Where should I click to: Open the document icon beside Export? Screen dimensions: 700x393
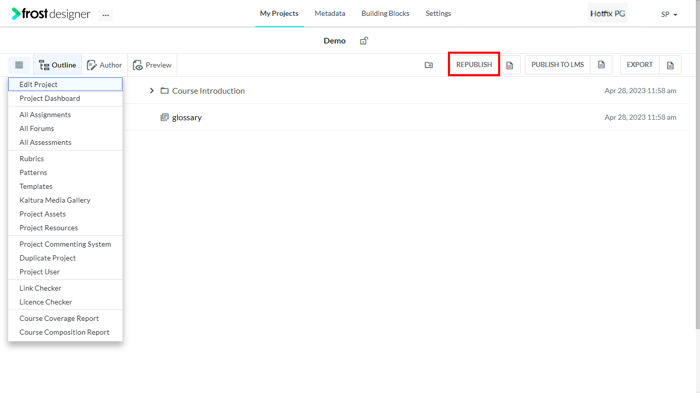point(670,65)
